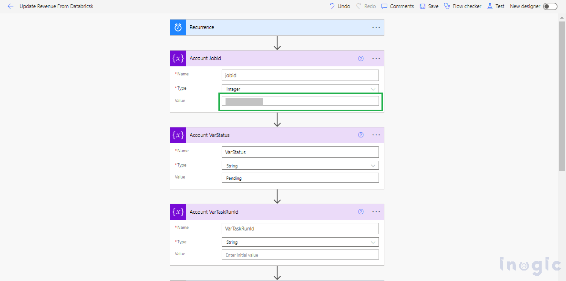Toggle the New designer switch

(x=550, y=7)
